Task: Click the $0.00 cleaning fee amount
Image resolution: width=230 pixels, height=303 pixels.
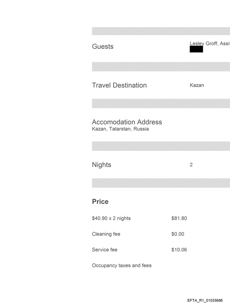Action: pos(178,234)
